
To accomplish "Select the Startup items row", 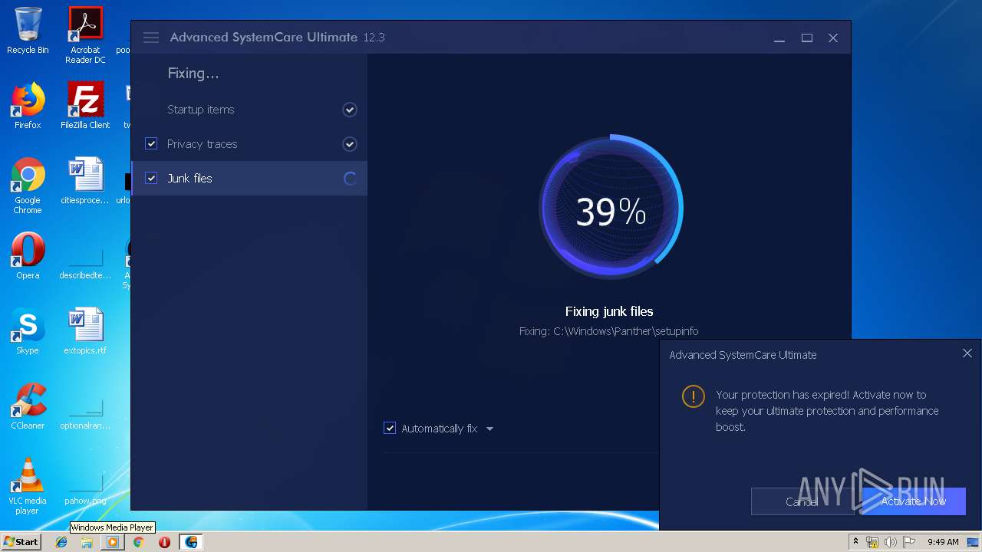I will [249, 110].
